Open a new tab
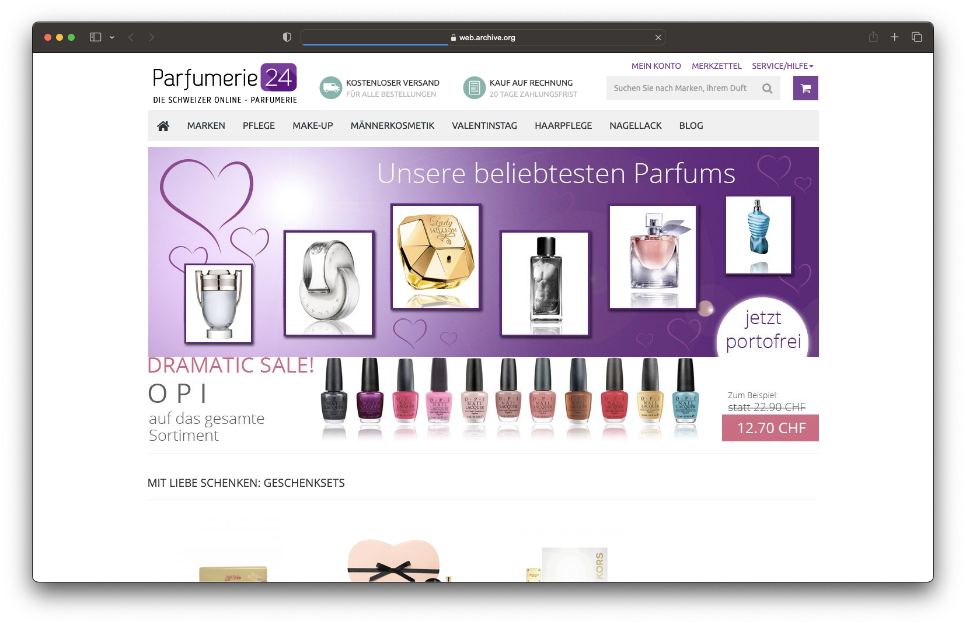This screenshot has width=966, height=625. point(894,37)
